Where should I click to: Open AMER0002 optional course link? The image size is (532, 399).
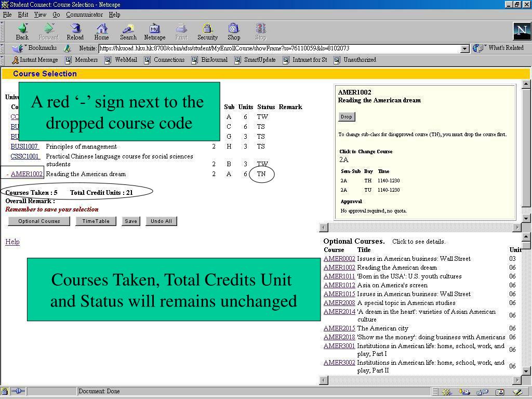(339, 259)
